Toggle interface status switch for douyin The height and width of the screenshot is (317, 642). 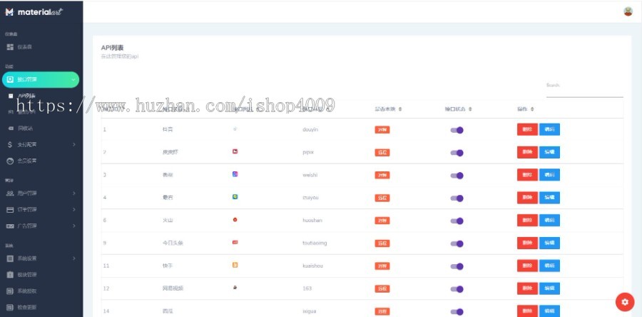point(457,130)
